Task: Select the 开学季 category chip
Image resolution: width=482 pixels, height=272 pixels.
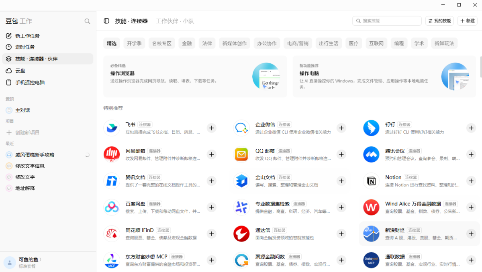Action: pos(134,43)
